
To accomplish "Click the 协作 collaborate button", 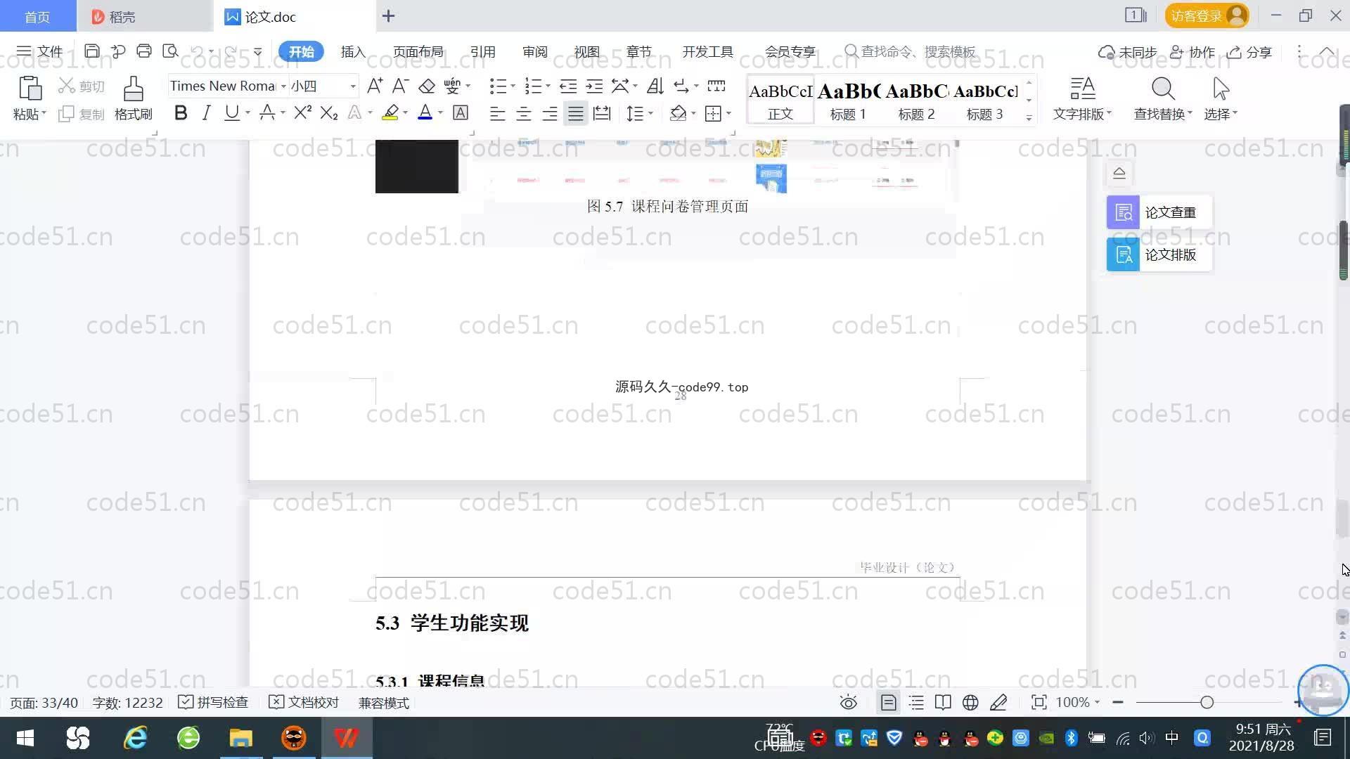I will [x=1192, y=52].
